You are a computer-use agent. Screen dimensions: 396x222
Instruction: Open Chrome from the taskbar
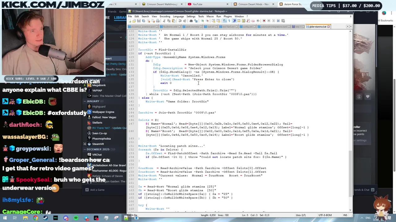pos(36,218)
